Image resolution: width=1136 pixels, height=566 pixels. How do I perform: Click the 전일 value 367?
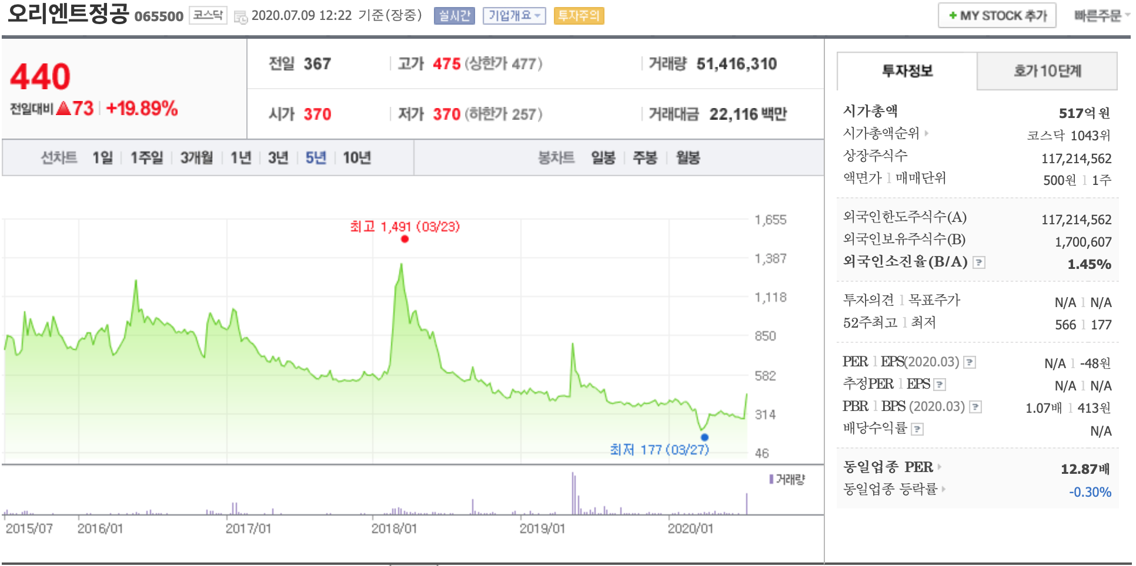point(318,63)
